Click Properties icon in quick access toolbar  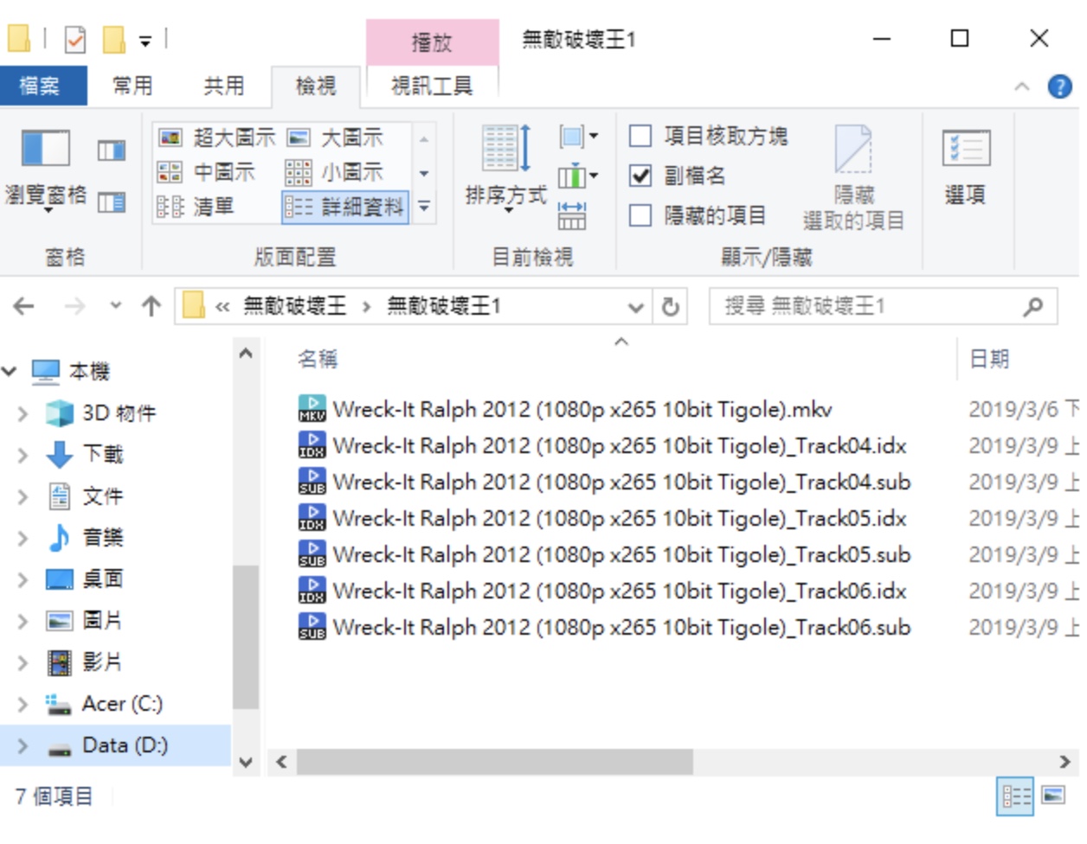pos(76,39)
